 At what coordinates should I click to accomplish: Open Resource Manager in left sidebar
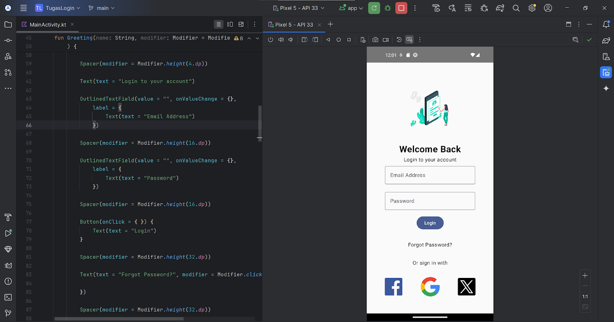coord(8,56)
